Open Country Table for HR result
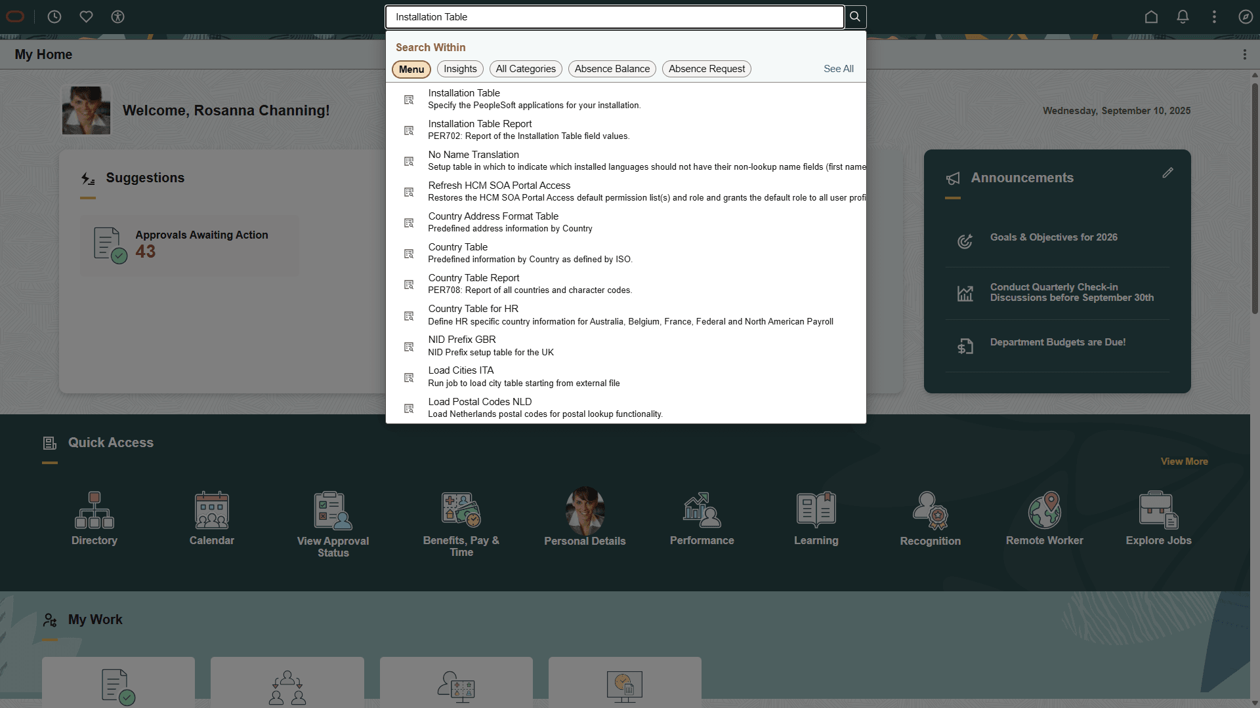This screenshot has width=1260, height=708. point(625,315)
